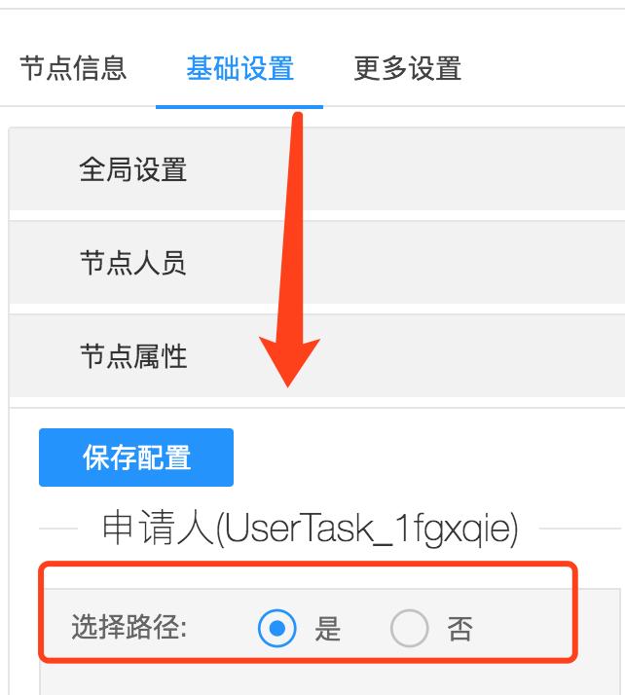
Task: Click blank header area right of 更多设置
Action: coord(545,68)
